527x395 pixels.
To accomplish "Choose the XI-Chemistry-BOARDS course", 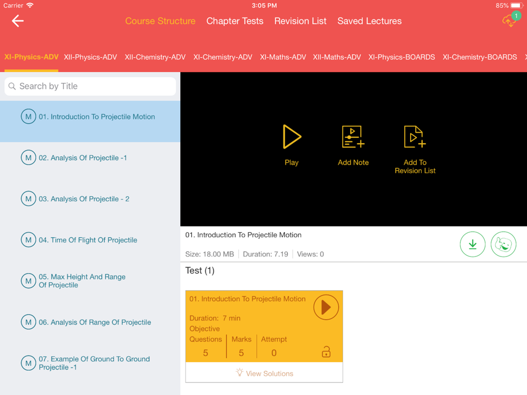I will pyautogui.click(x=480, y=57).
